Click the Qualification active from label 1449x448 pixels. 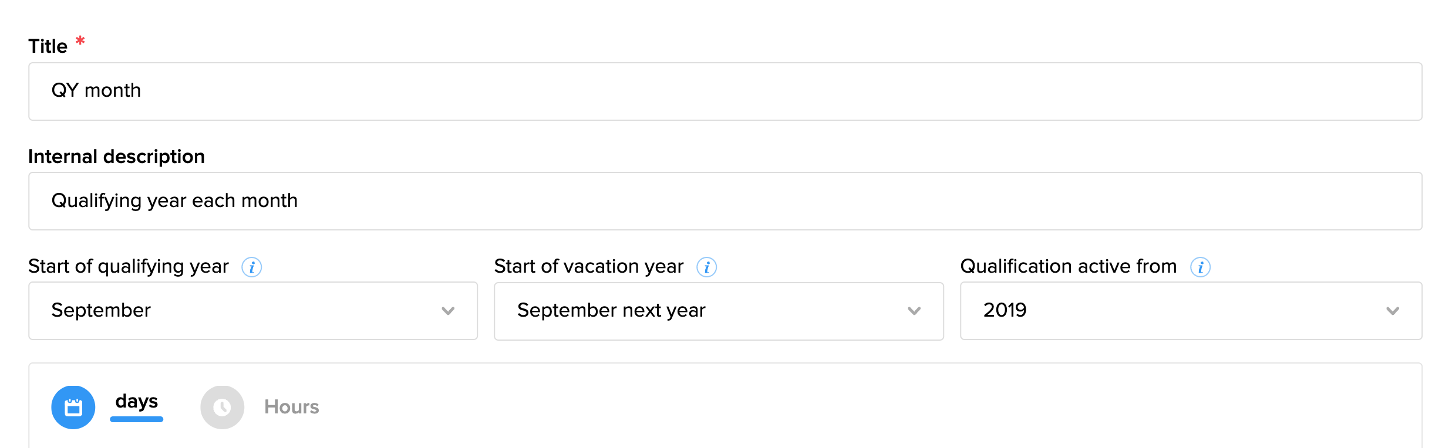pyautogui.click(x=1069, y=266)
